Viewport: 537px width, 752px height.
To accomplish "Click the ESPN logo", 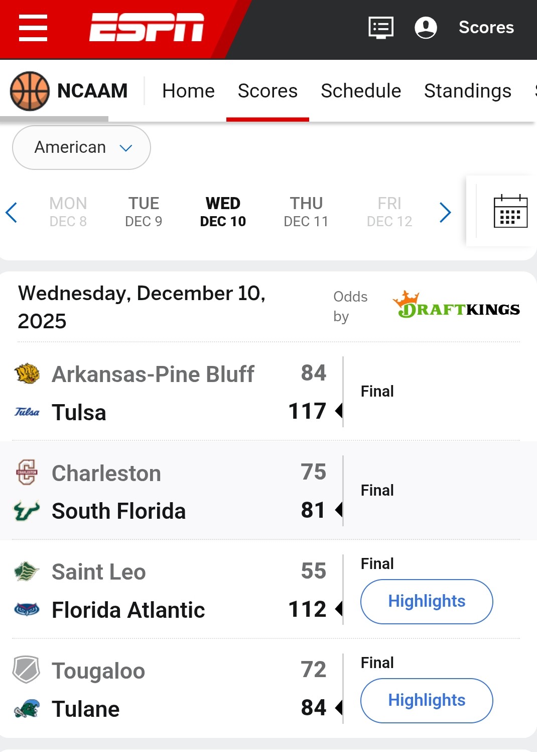I will point(147,27).
